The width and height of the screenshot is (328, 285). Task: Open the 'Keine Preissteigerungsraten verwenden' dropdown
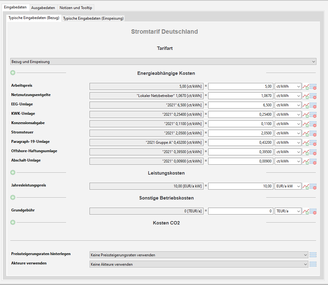pyautogui.click(x=199, y=255)
